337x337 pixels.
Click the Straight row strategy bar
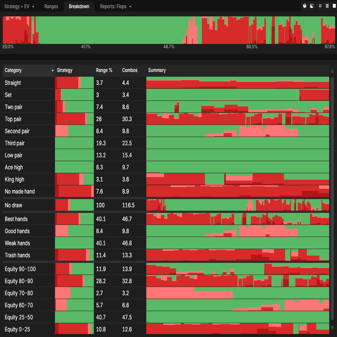point(75,83)
